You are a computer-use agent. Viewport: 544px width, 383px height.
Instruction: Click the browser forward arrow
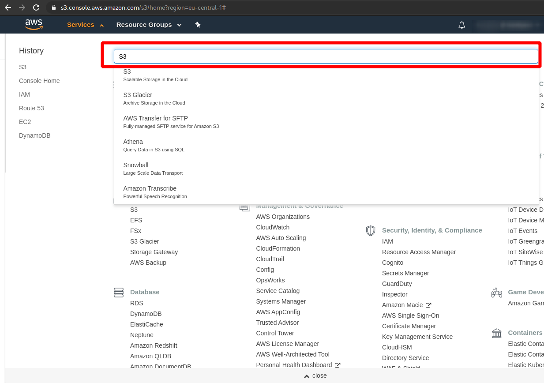(22, 8)
